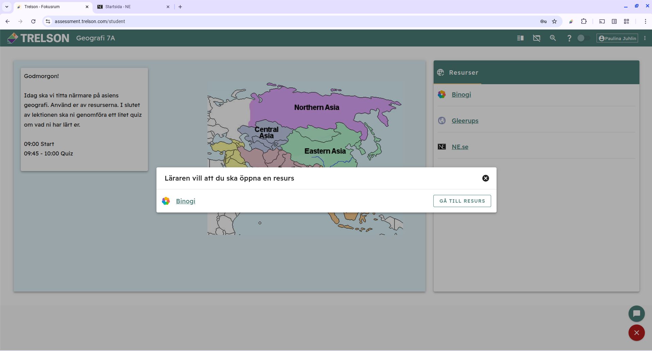Open the chat bubble button
This screenshot has width=652, height=351.
[x=636, y=314]
